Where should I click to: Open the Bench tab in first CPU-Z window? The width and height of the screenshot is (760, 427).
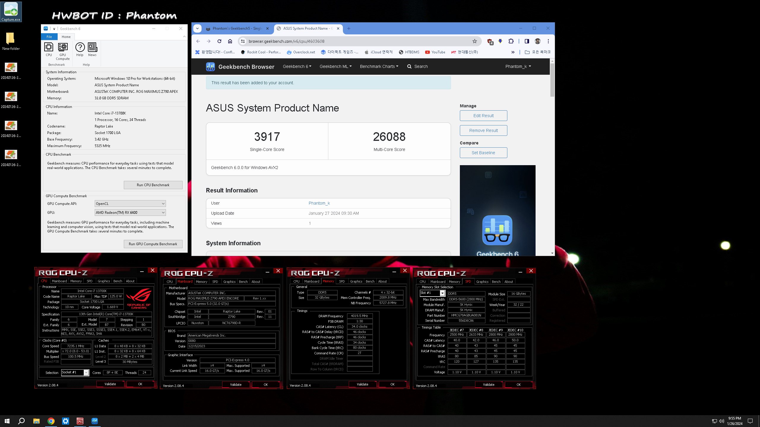(118, 281)
